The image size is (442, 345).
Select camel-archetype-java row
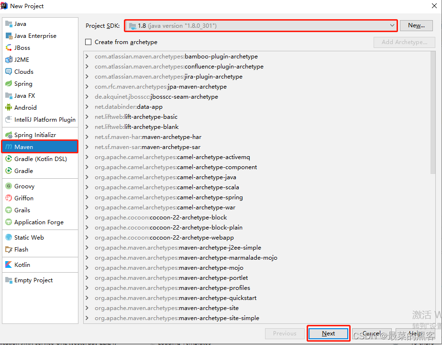[257, 177]
